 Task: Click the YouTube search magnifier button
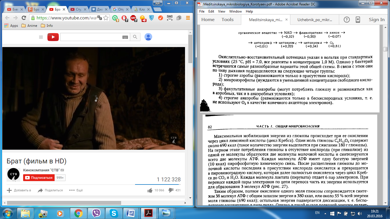point(135,37)
